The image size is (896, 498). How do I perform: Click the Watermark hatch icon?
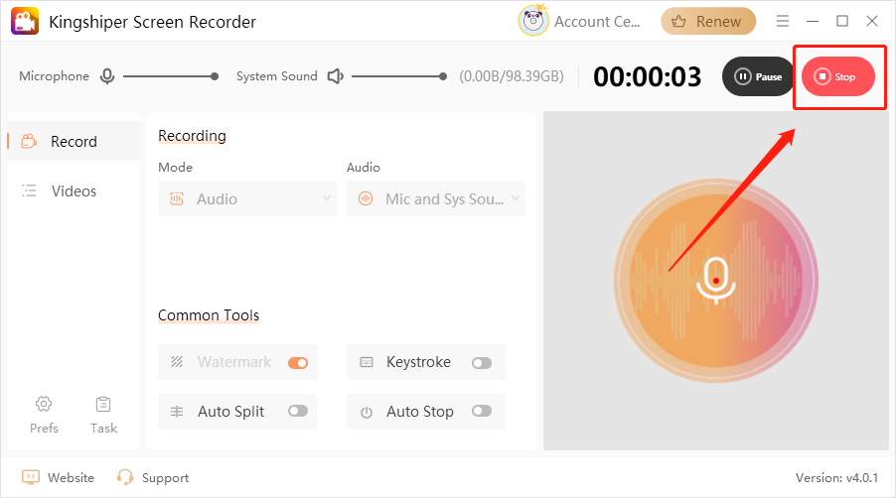(177, 362)
